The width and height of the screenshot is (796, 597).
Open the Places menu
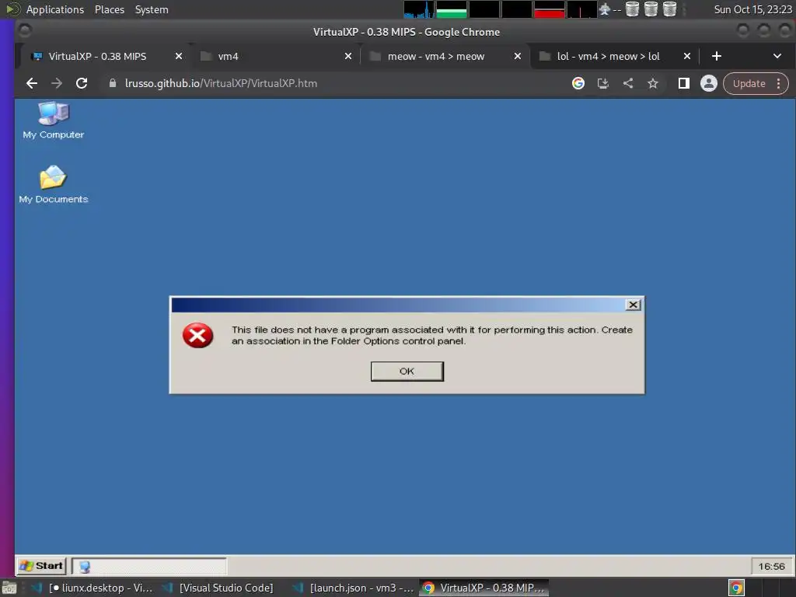click(109, 9)
